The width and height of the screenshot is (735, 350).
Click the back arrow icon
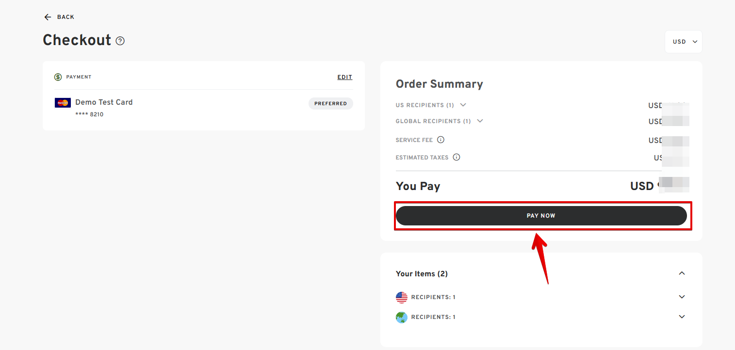pyautogui.click(x=48, y=17)
